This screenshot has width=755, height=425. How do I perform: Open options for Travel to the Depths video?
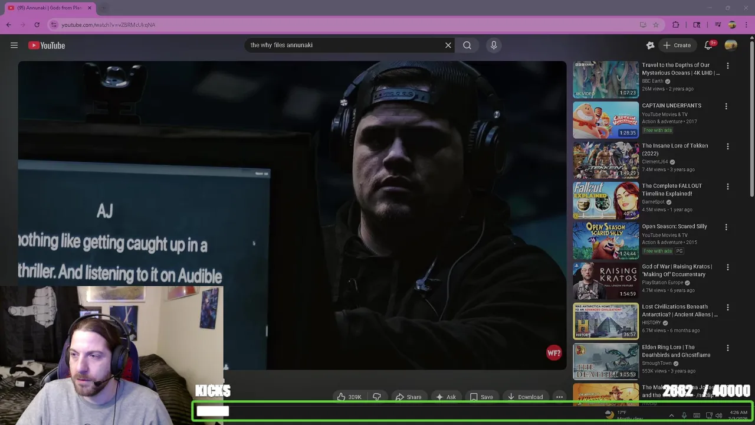tap(727, 66)
